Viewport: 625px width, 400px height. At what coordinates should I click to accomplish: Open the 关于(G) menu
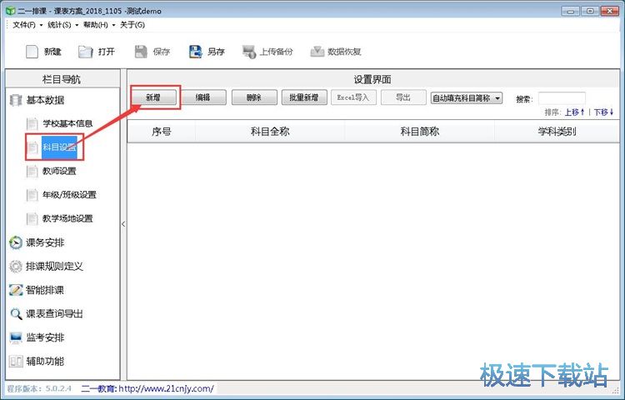click(132, 25)
